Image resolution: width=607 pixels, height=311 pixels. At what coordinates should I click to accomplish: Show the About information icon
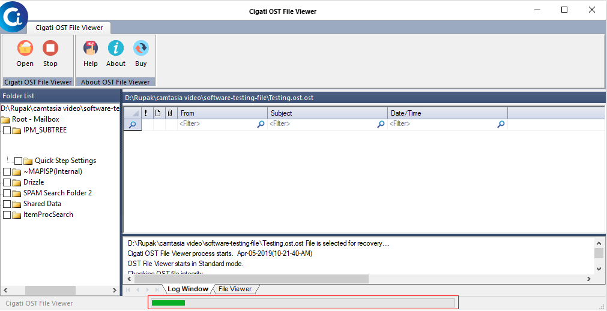[x=116, y=49]
